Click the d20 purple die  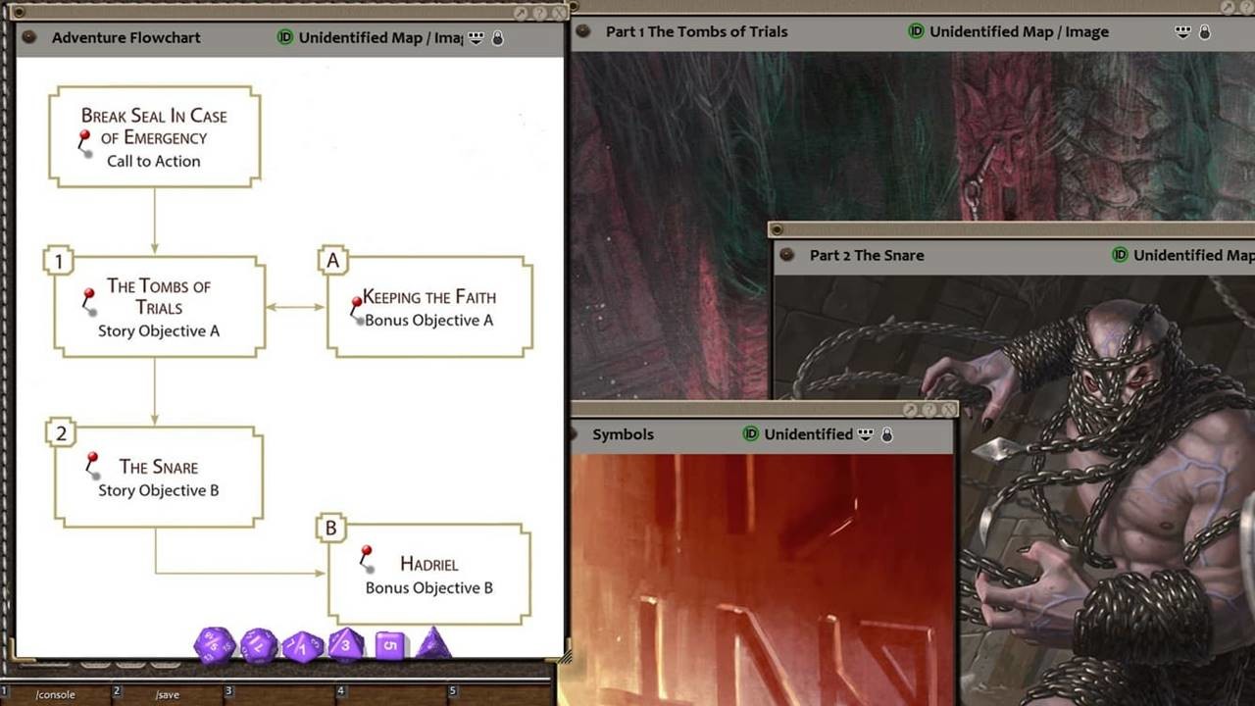coord(214,645)
